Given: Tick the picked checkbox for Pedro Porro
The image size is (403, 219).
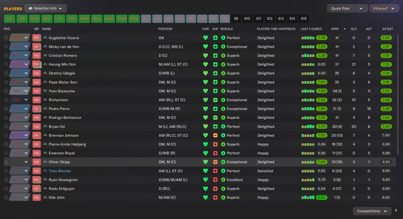Looking at the screenshot, I should pyautogui.click(x=6, y=109).
